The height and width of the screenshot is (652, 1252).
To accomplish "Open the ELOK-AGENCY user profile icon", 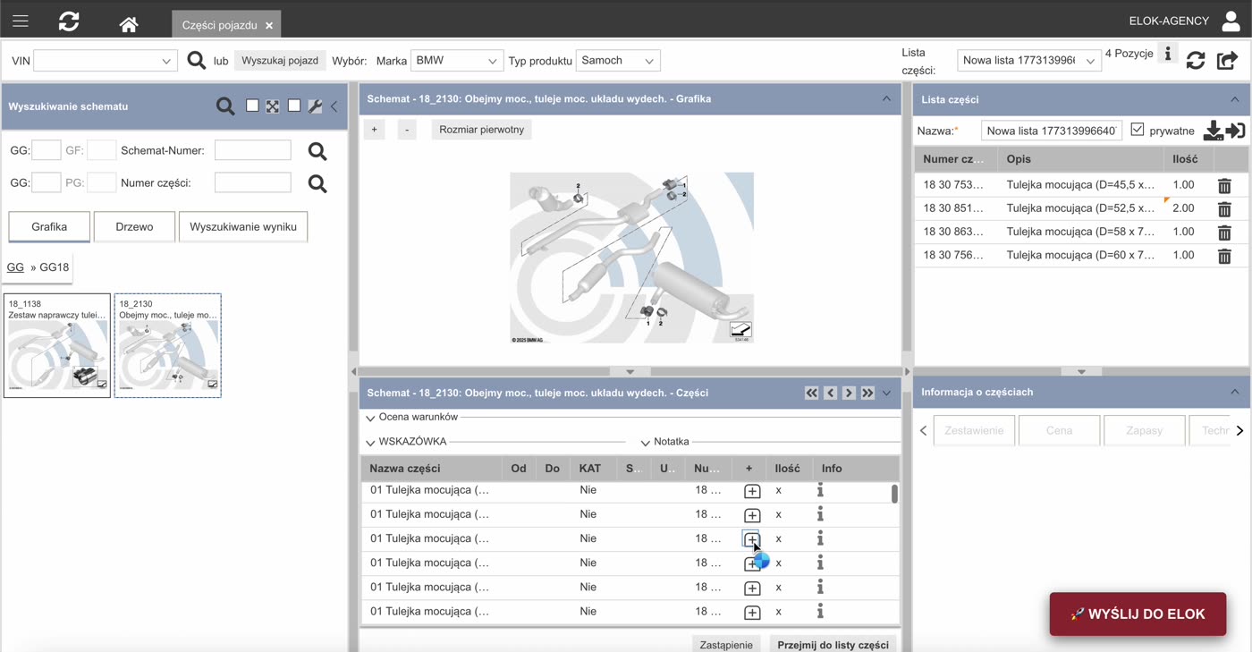I will pyautogui.click(x=1231, y=21).
